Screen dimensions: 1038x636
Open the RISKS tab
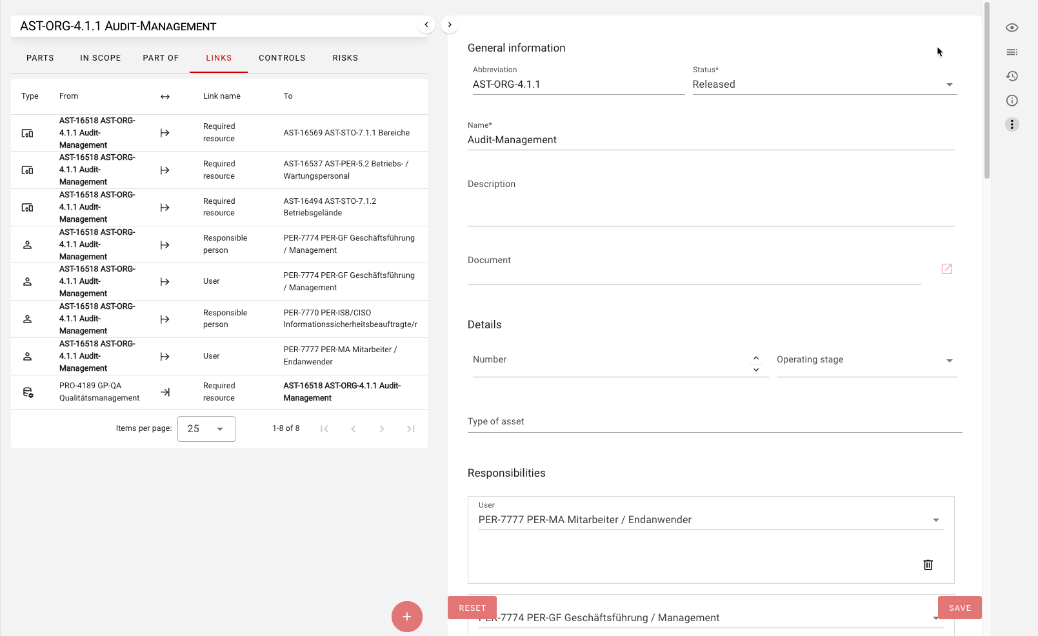coord(345,58)
